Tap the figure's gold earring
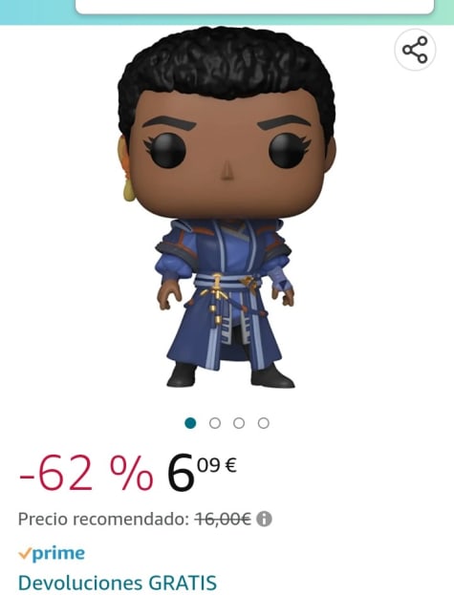Image resolution: width=454 pixels, height=595 pixels. (129, 190)
